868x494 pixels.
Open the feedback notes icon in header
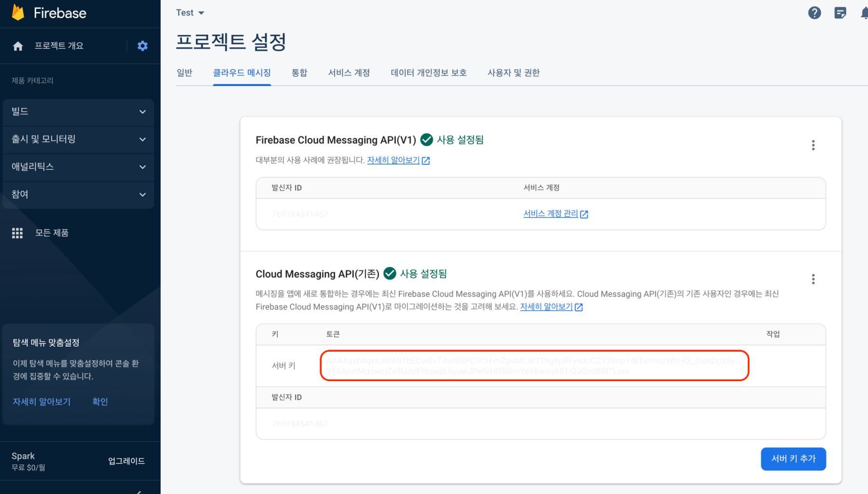[840, 13]
